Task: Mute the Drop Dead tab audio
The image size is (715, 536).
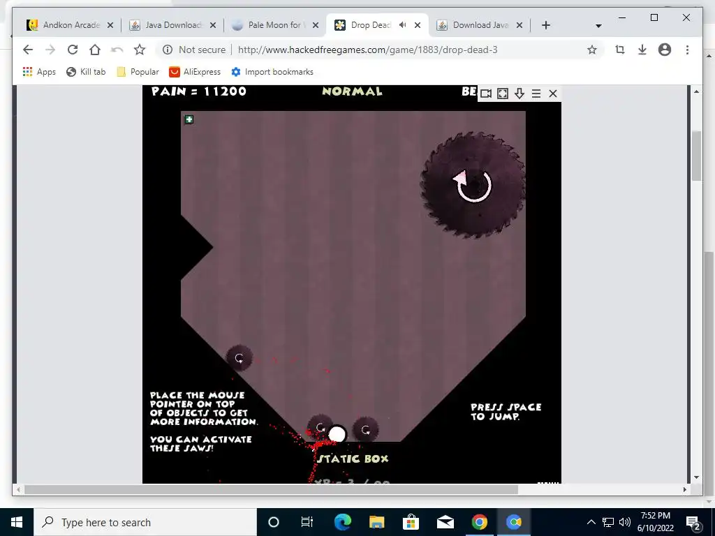Action: click(x=402, y=25)
